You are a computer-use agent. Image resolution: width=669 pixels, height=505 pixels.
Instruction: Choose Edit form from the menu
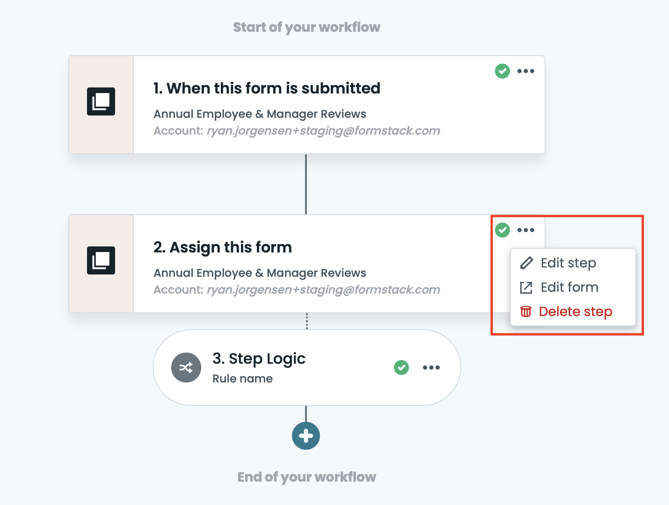[569, 287]
